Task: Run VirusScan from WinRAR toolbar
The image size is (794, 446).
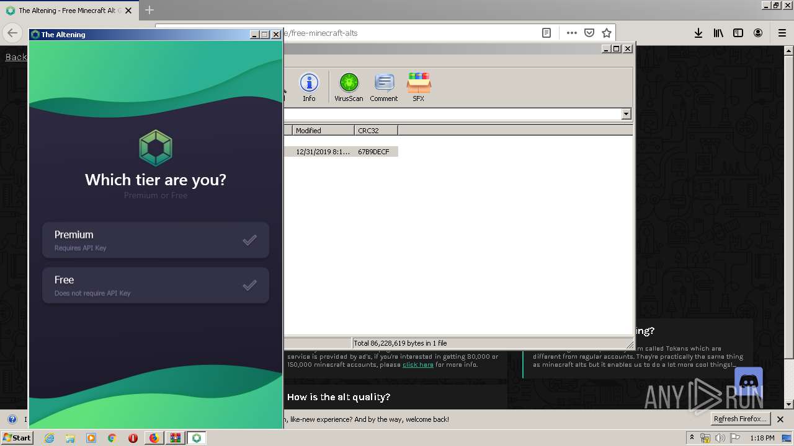Action: pos(349,87)
